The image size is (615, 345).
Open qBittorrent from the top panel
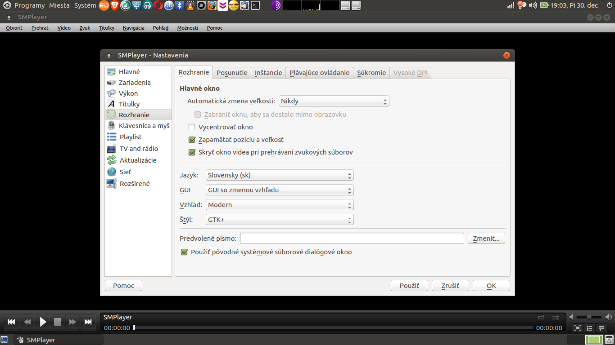coord(169,5)
